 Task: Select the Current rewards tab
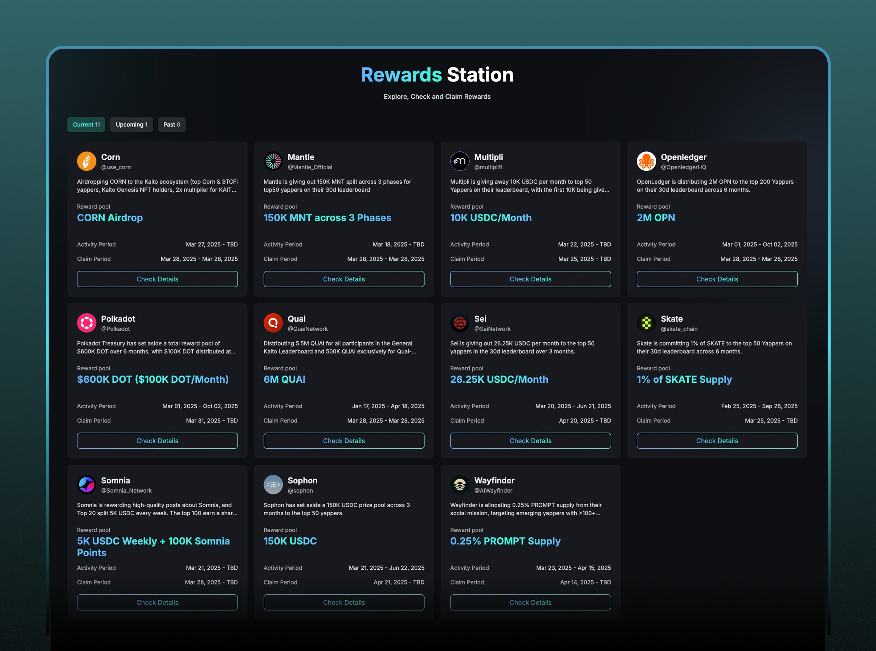(x=86, y=125)
